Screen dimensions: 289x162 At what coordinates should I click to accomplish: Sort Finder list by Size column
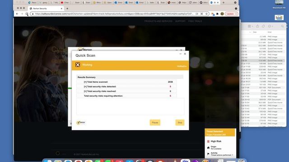point(255,32)
